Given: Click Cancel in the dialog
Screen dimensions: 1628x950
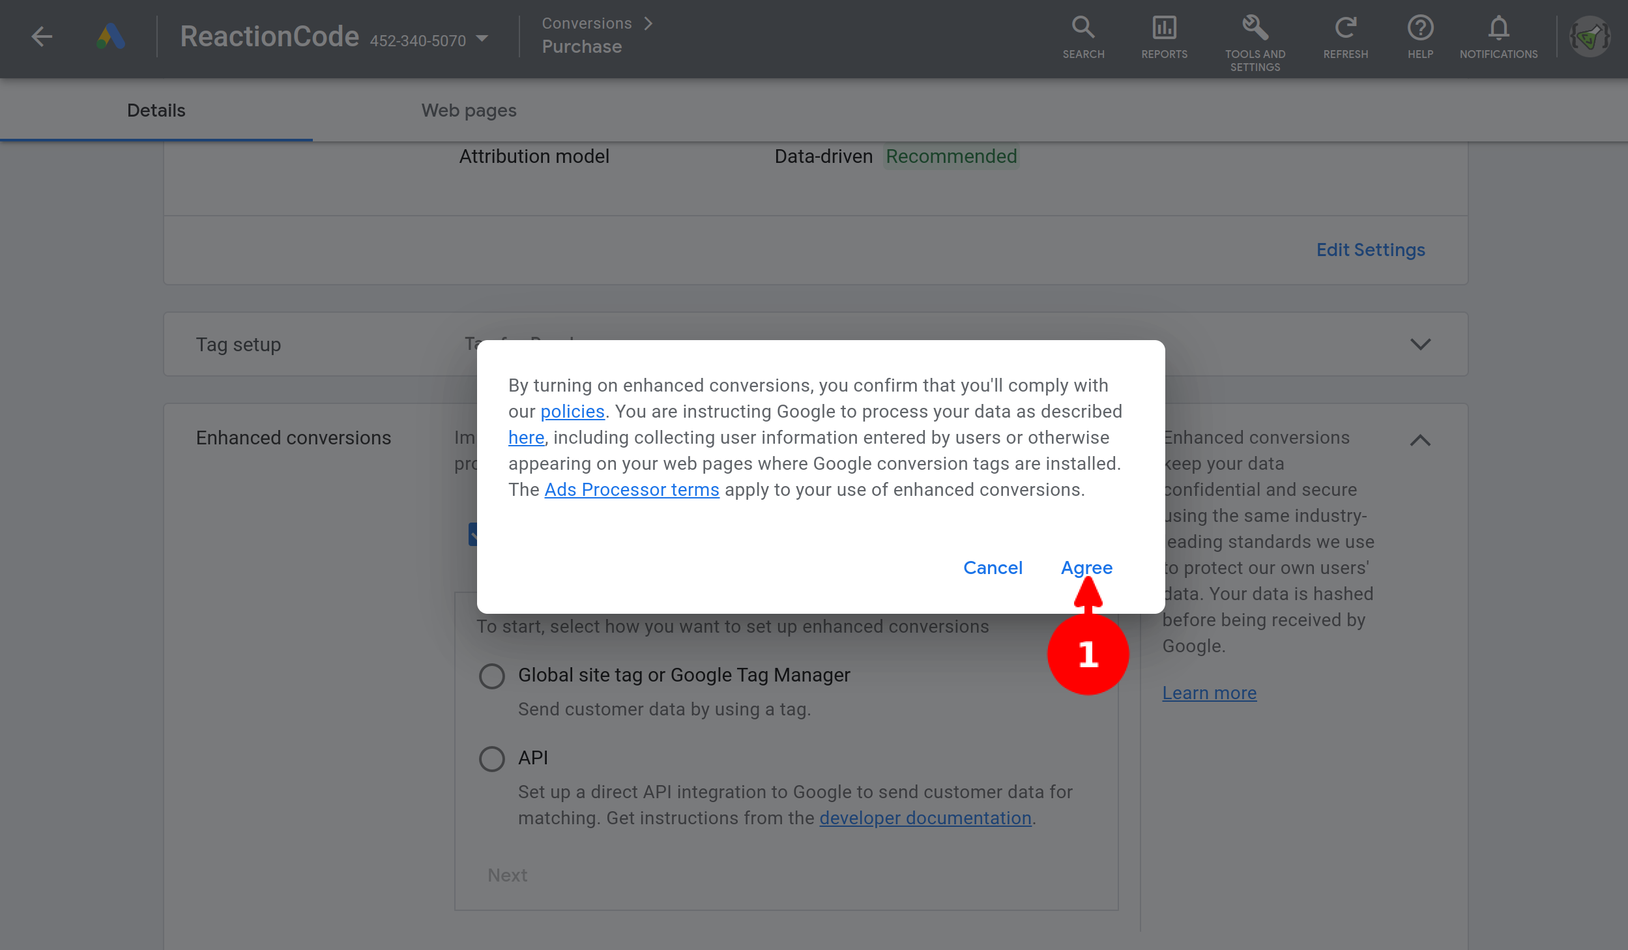Looking at the screenshot, I should point(993,568).
